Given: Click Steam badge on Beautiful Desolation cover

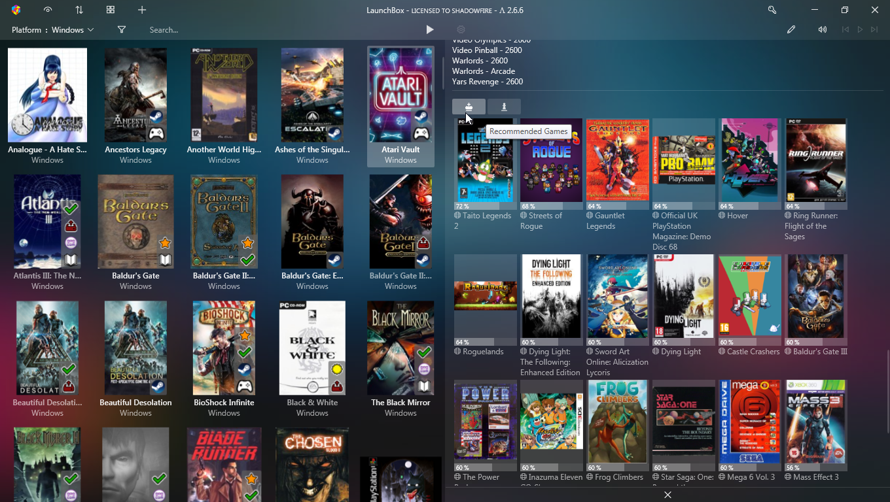Looking at the screenshot, I should [157, 386].
